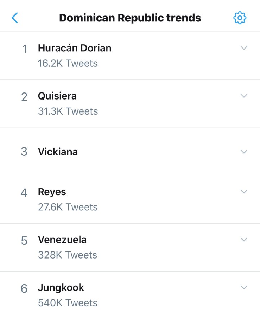
Task: Select the Vickiana trending topic
Action: point(58,152)
